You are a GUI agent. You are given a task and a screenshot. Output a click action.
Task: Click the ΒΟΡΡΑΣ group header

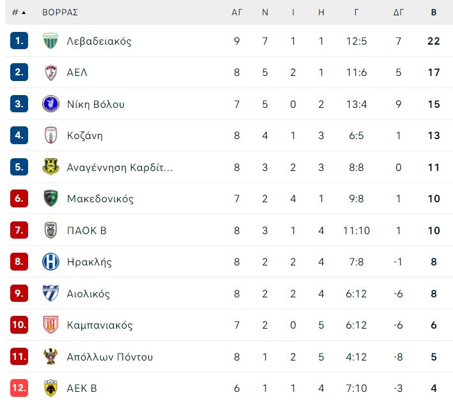pos(60,12)
